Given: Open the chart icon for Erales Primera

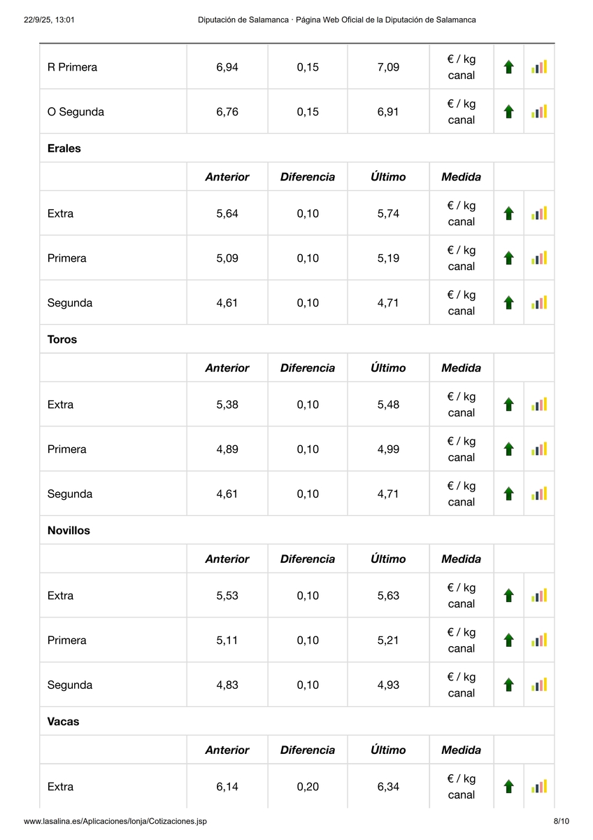Looking at the screenshot, I should click(539, 258).
